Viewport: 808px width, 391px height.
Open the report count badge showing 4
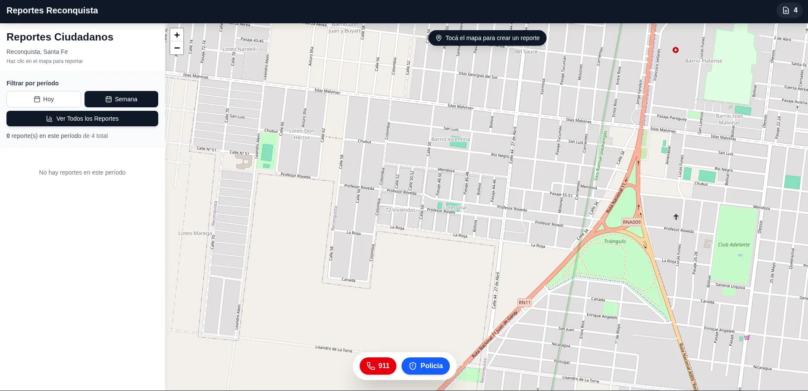click(x=790, y=10)
